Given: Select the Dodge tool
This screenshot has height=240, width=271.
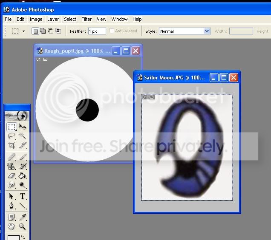Looking at the screenshot, I should 23,185.
